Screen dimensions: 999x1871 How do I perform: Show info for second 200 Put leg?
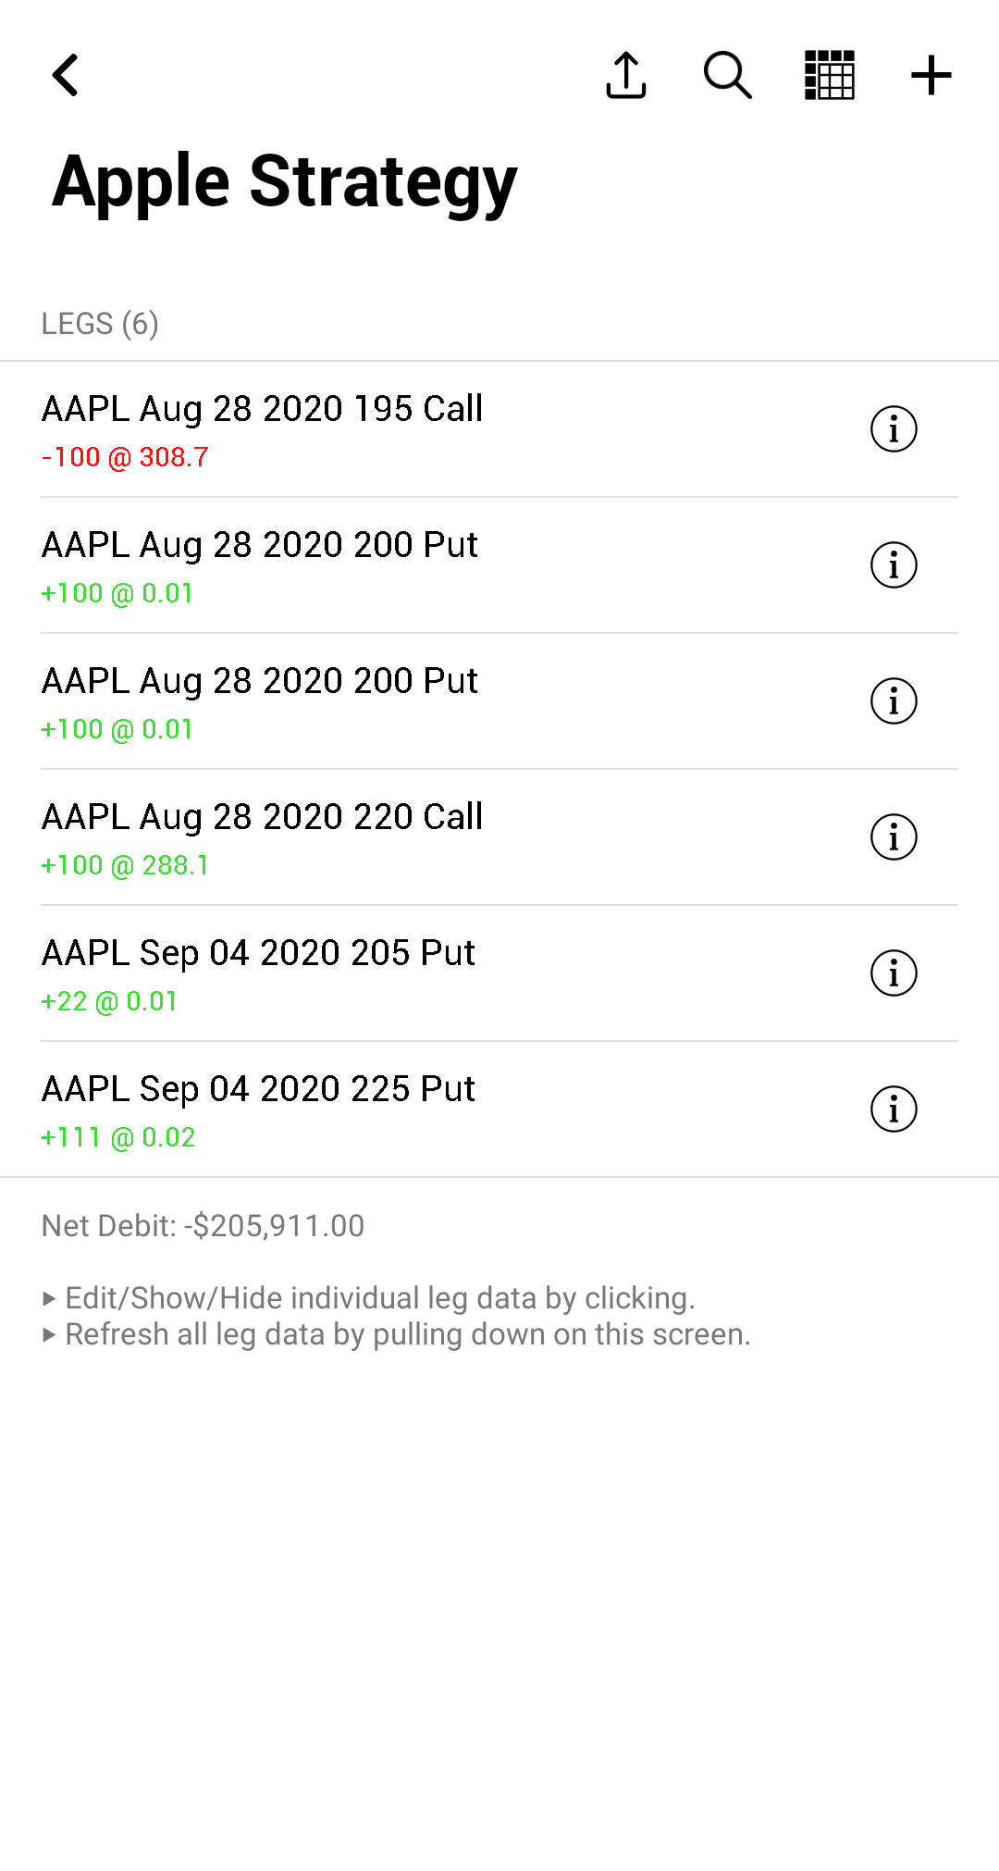(894, 701)
